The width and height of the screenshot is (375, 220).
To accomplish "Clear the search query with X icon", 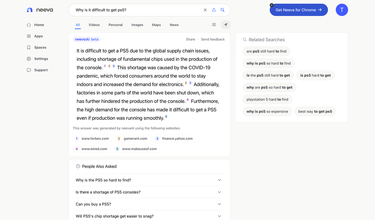I will (205, 10).
